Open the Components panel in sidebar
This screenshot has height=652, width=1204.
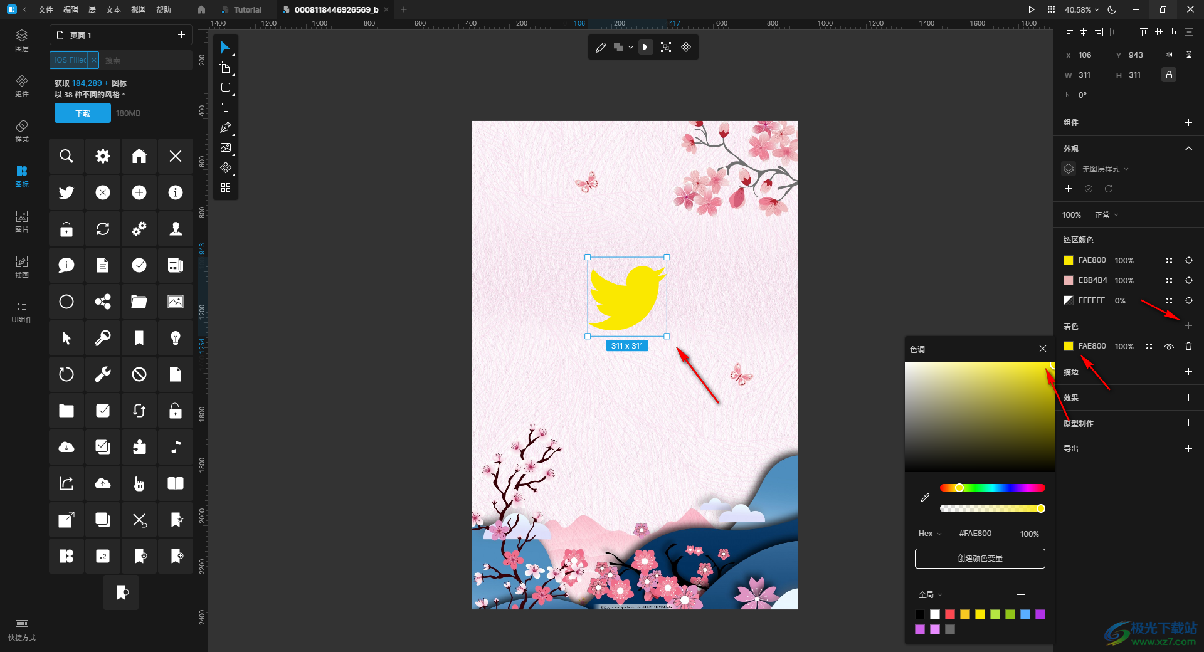(22, 85)
